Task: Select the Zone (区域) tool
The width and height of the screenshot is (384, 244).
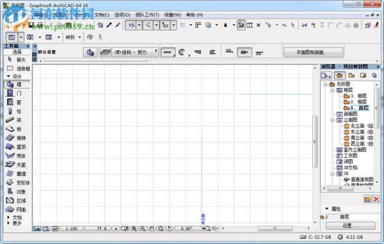Action: tap(17, 201)
